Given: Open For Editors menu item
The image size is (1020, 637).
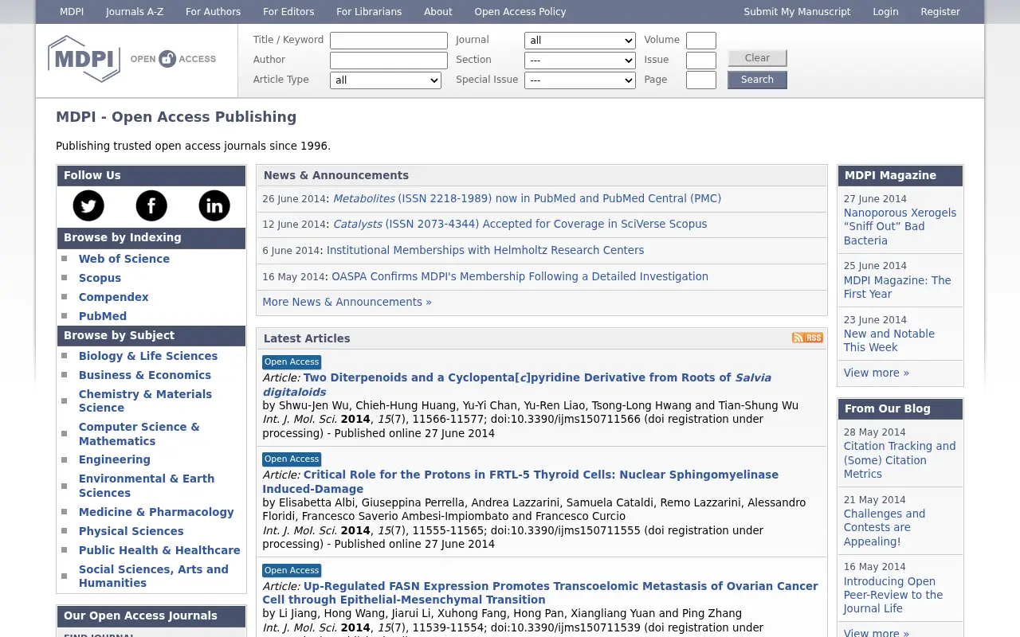Looking at the screenshot, I should pyautogui.click(x=288, y=12).
